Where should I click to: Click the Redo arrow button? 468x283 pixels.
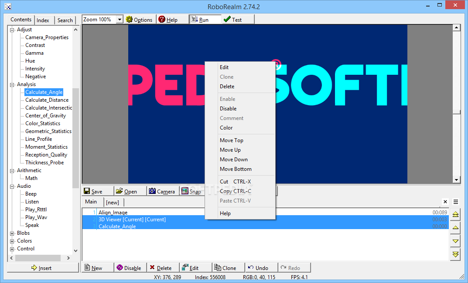coord(294,268)
